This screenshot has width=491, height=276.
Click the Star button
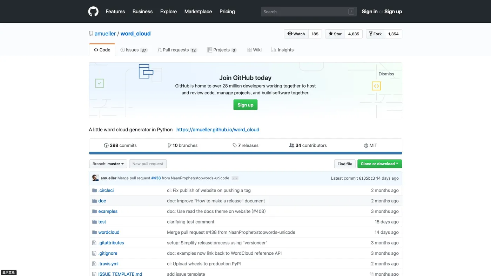click(x=335, y=34)
